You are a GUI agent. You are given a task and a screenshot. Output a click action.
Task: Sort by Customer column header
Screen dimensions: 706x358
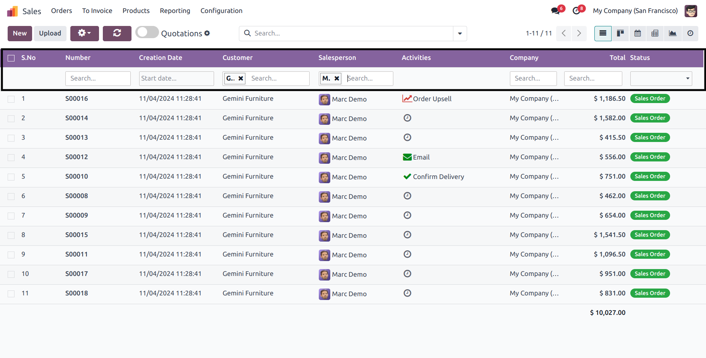pos(238,58)
